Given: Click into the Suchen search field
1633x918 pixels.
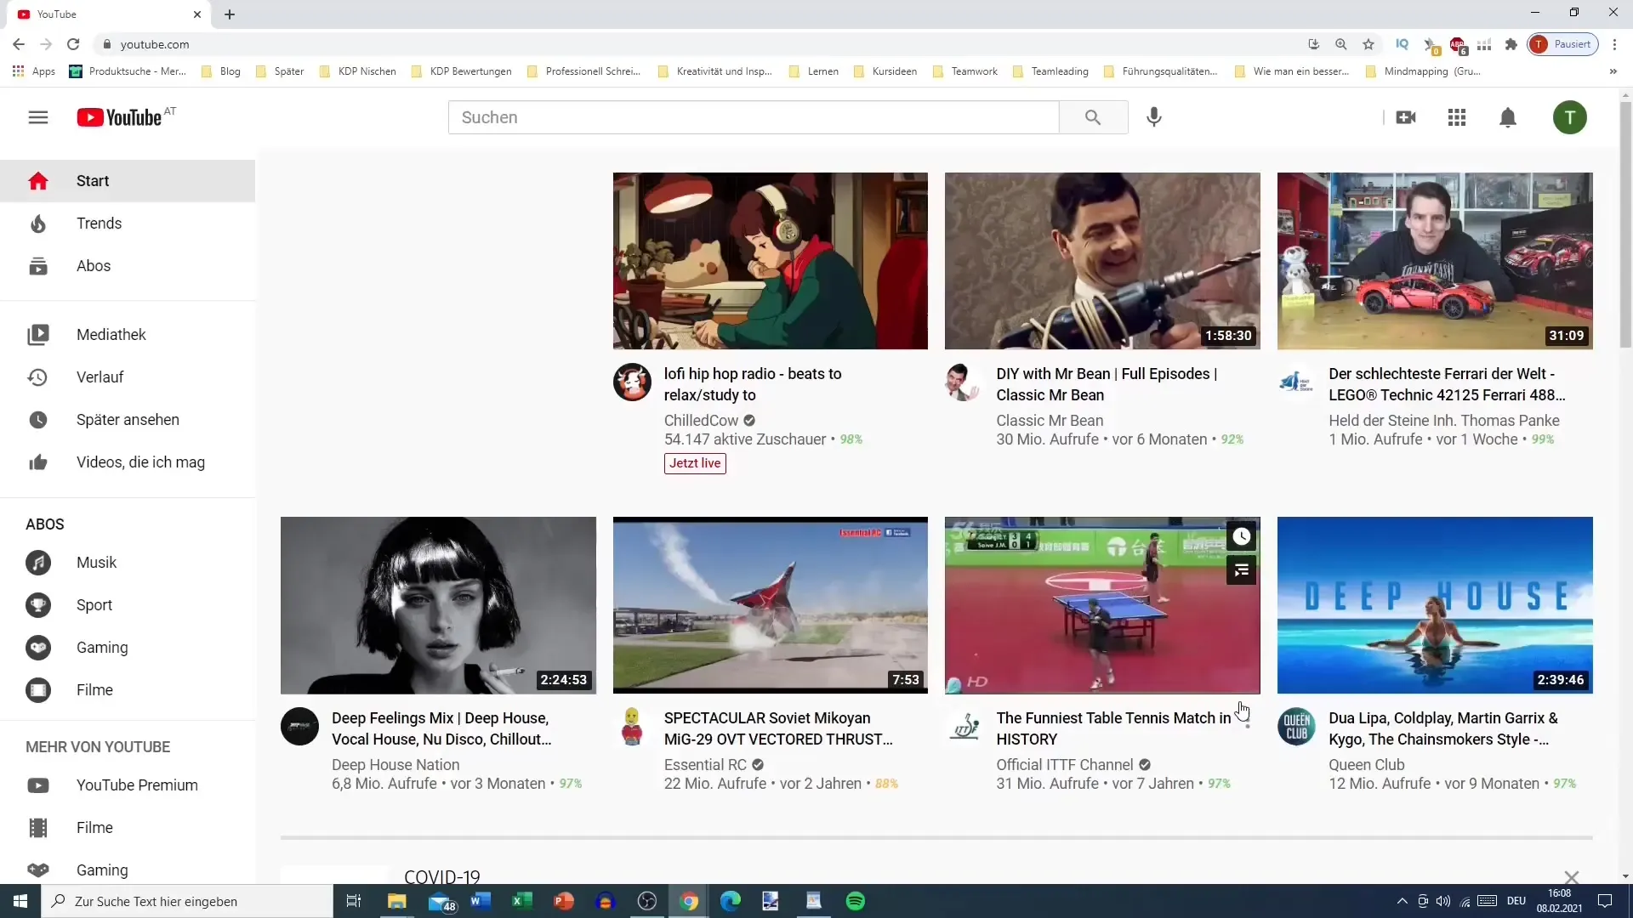Looking at the screenshot, I should tap(754, 117).
